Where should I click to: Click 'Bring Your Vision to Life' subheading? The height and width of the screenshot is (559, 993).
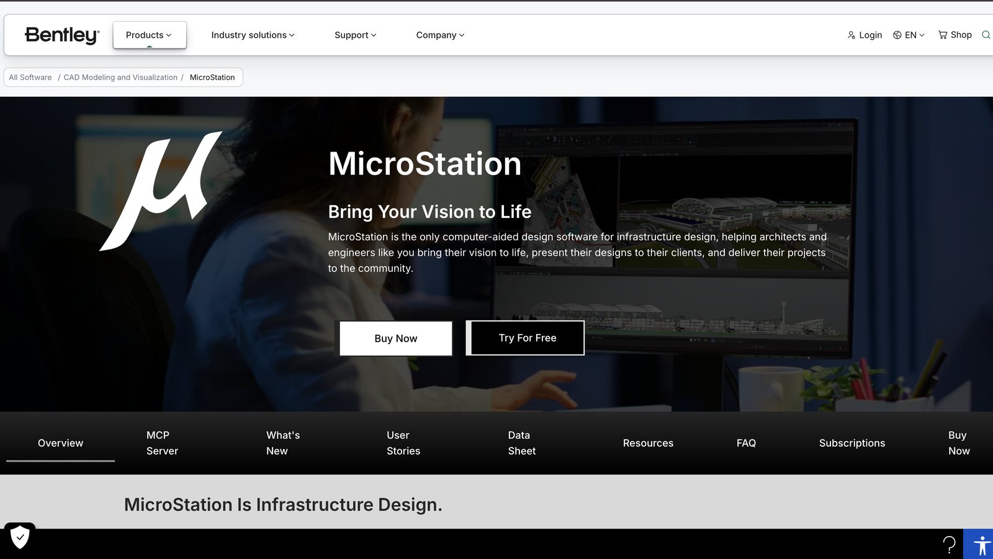click(x=429, y=212)
